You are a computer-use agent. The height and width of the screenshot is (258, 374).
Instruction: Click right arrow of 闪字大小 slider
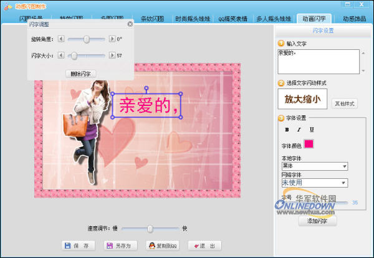coord(112,55)
